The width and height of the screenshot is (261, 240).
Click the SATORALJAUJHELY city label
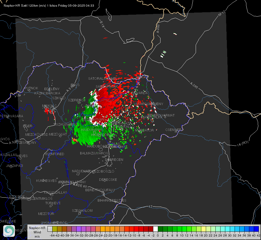click(104, 78)
